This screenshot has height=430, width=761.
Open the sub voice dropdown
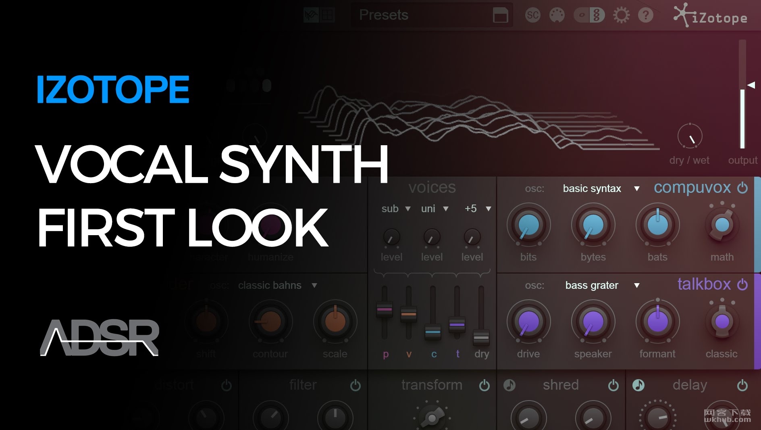click(x=396, y=209)
